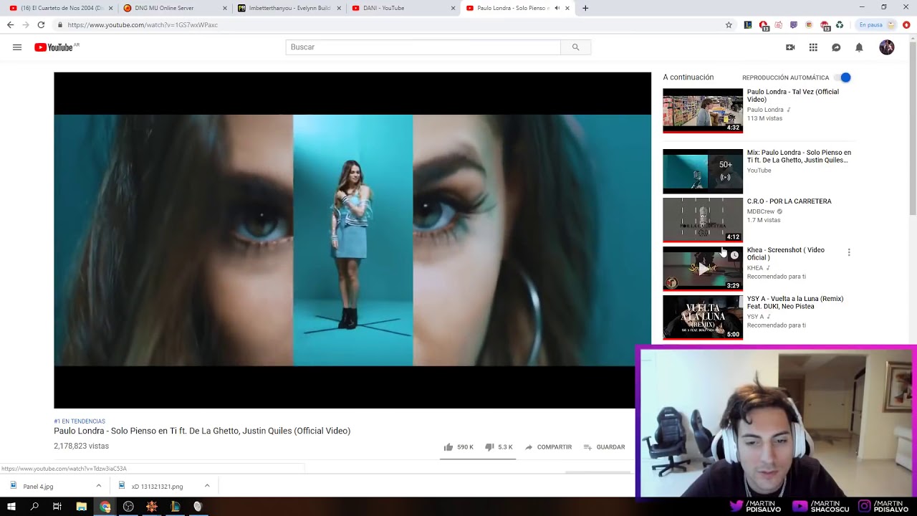The image size is (917, 516).
Task: Switch to DANI - YouTube tab
Action: (x=404, y=8)
